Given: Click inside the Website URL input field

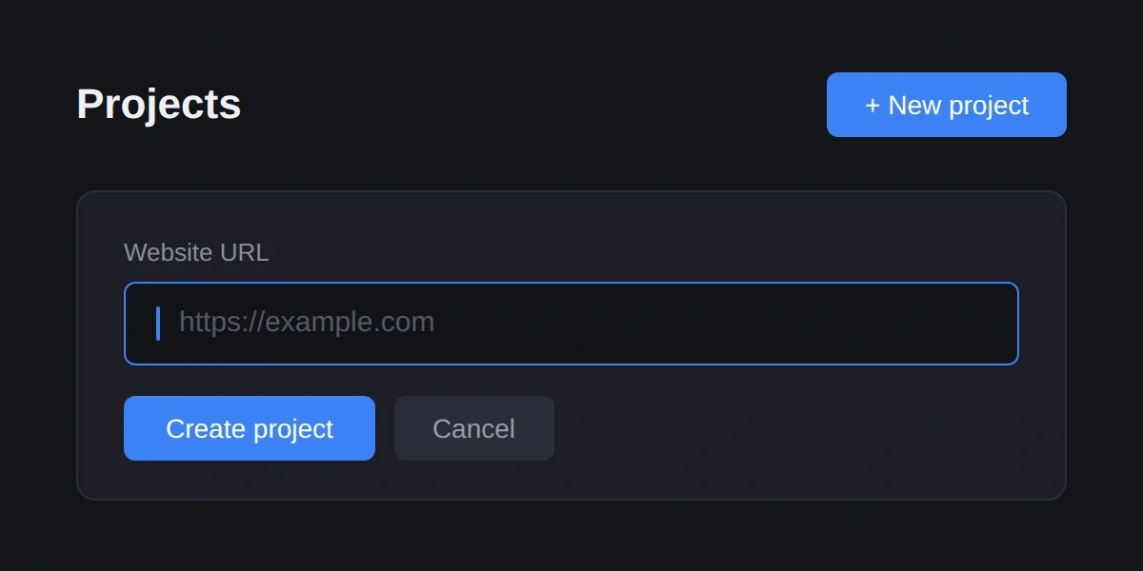Looking at the screenshot, I should coord(571,323).
